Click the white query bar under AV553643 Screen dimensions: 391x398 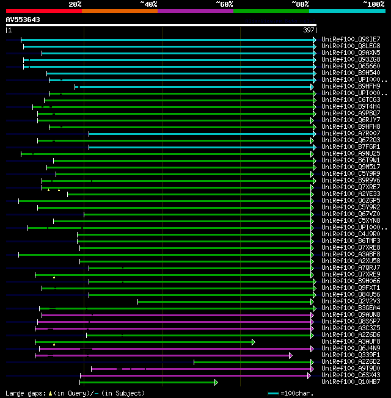click(x=161, y=25)
